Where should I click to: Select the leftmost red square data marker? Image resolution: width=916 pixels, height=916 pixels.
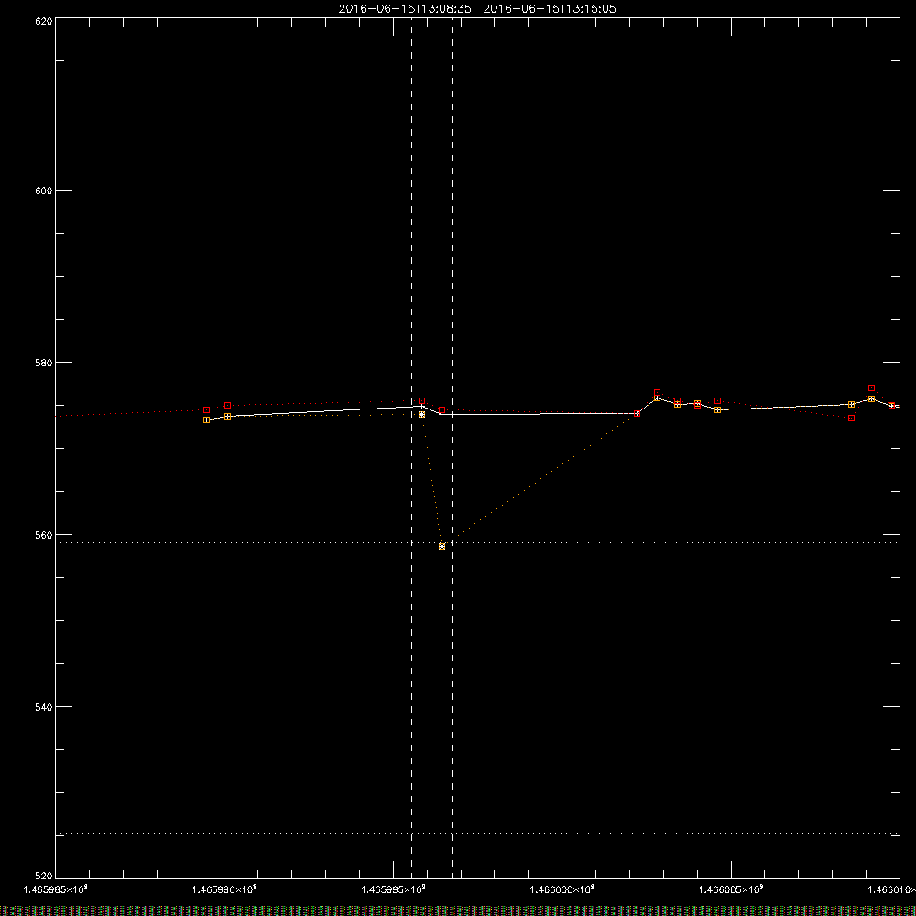[x=207, y=410]
